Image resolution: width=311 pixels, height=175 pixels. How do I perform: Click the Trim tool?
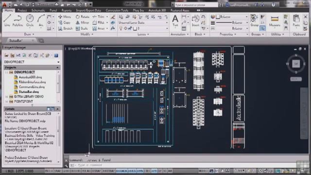(98, 17)
